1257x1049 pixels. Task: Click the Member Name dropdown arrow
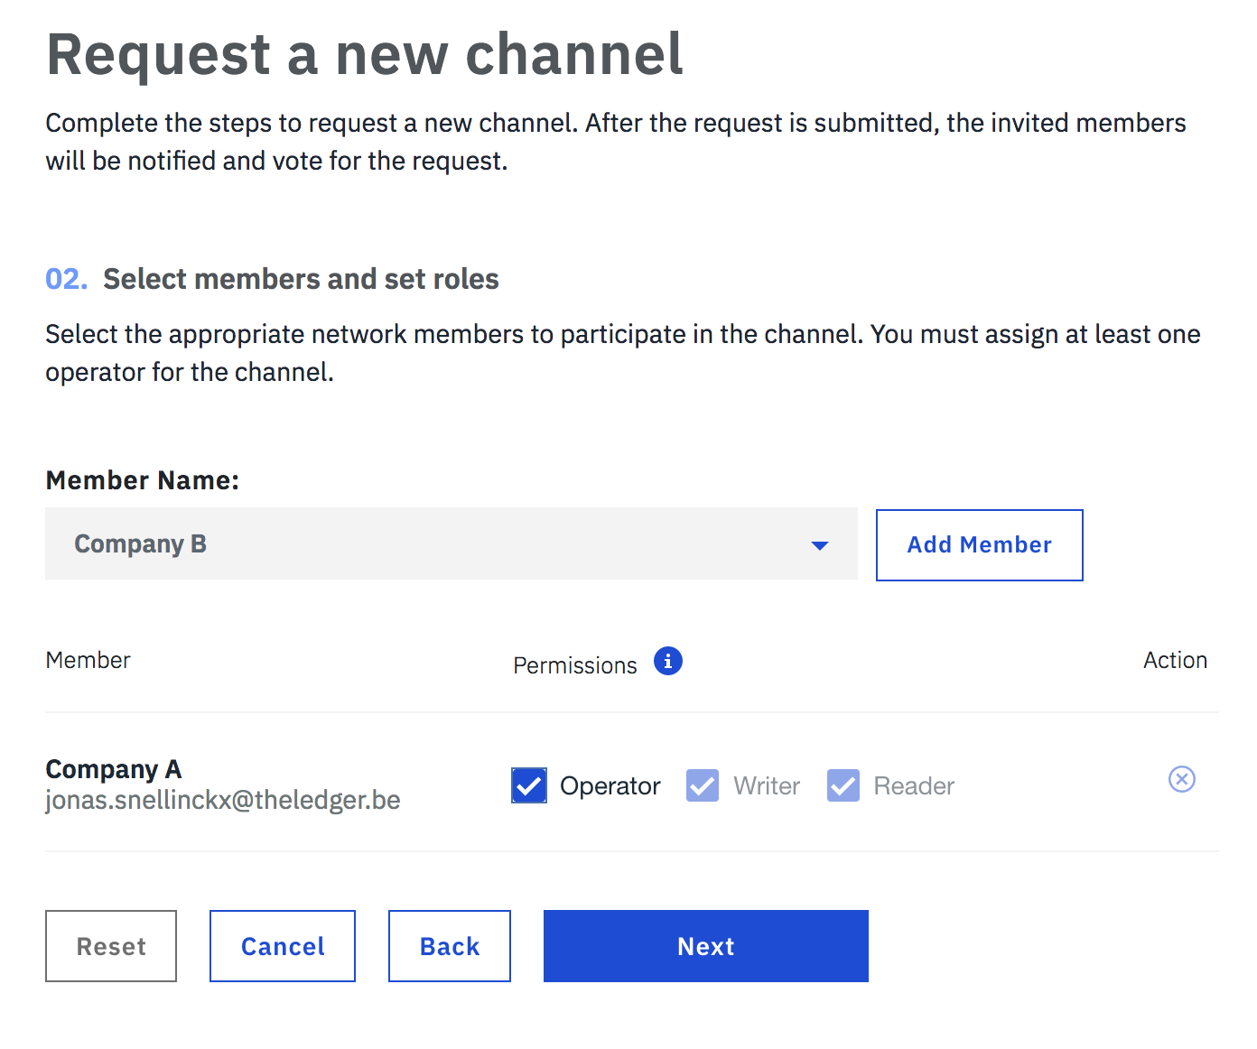pyautogui.click(x=819, y=545)
